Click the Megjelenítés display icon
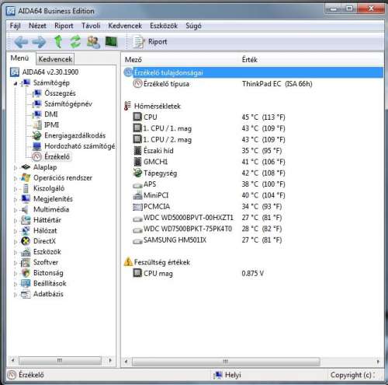The height and width of the screenshot is (385, 388). click(x=26, y=199)
